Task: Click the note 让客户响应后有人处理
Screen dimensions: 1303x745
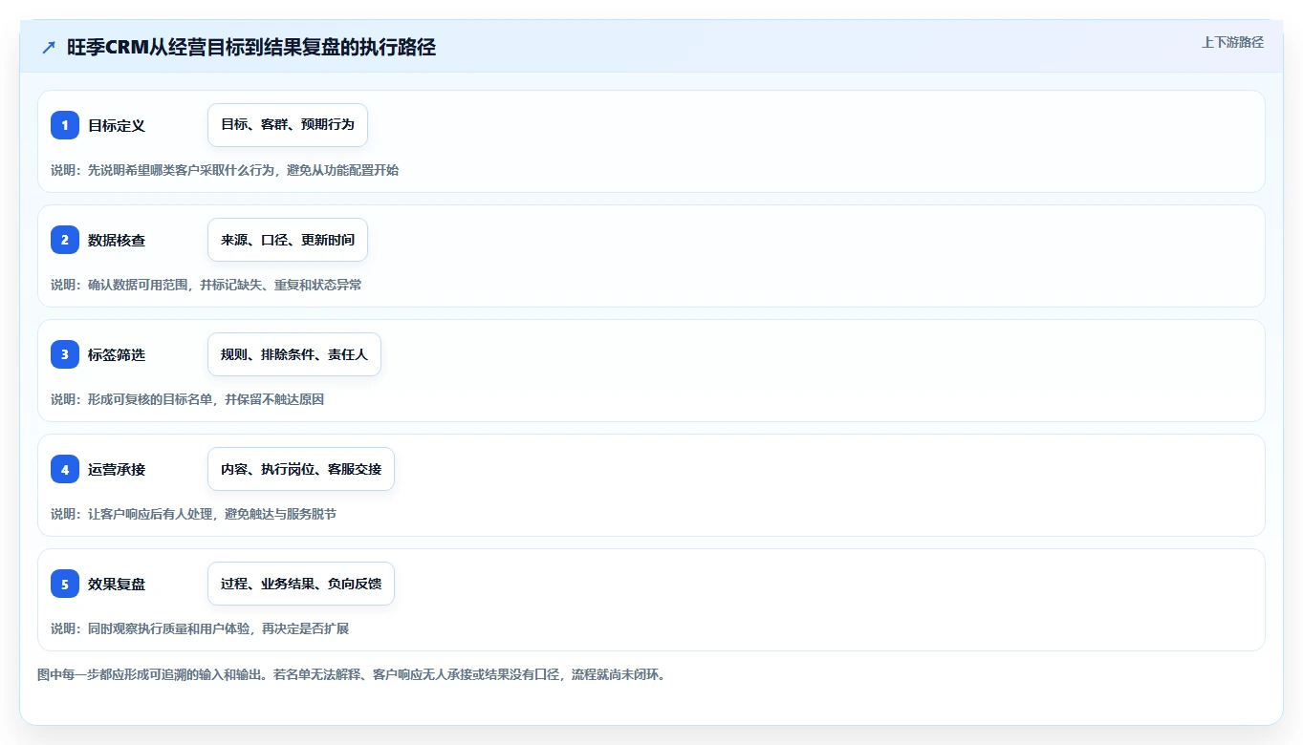Action: 150,514
